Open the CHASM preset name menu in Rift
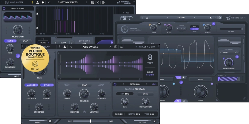 pyautogui.click(x=181, y=18)
